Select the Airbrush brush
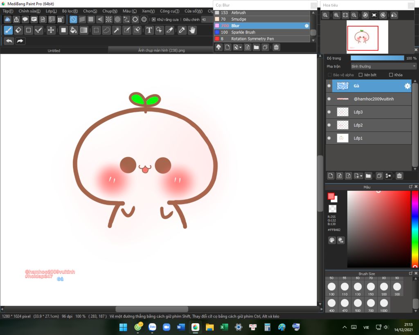The height and width of the screenshot is (335, 419). 262,13
